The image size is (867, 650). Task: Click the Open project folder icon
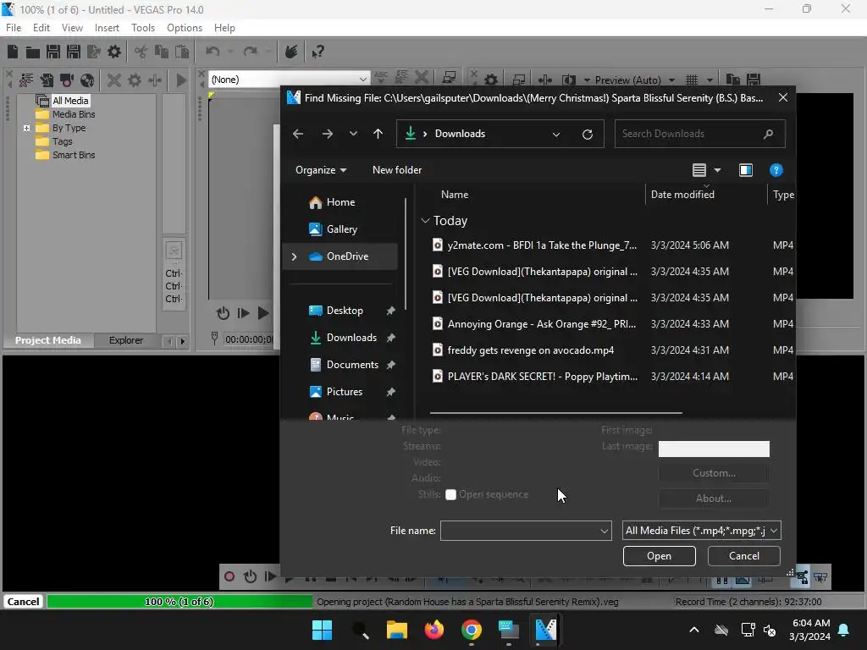[x=33, y=52]
